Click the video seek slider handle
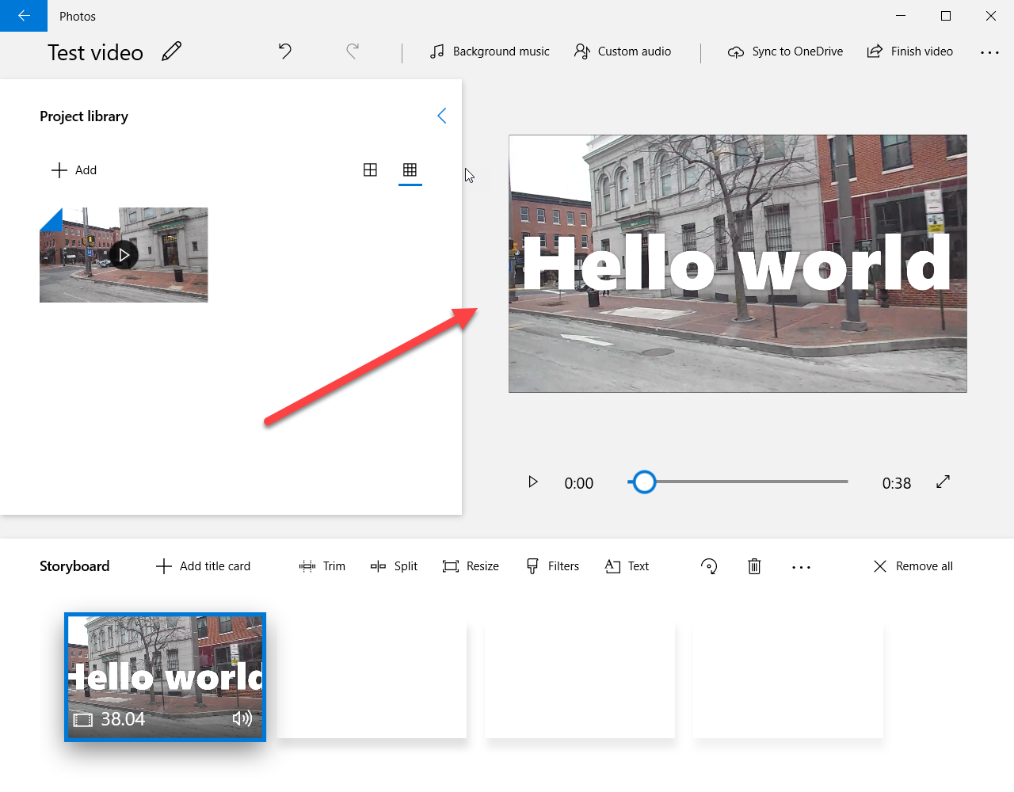Image resolution: width=1014 pixels, height=792 pixels. [x=645, y=482]
